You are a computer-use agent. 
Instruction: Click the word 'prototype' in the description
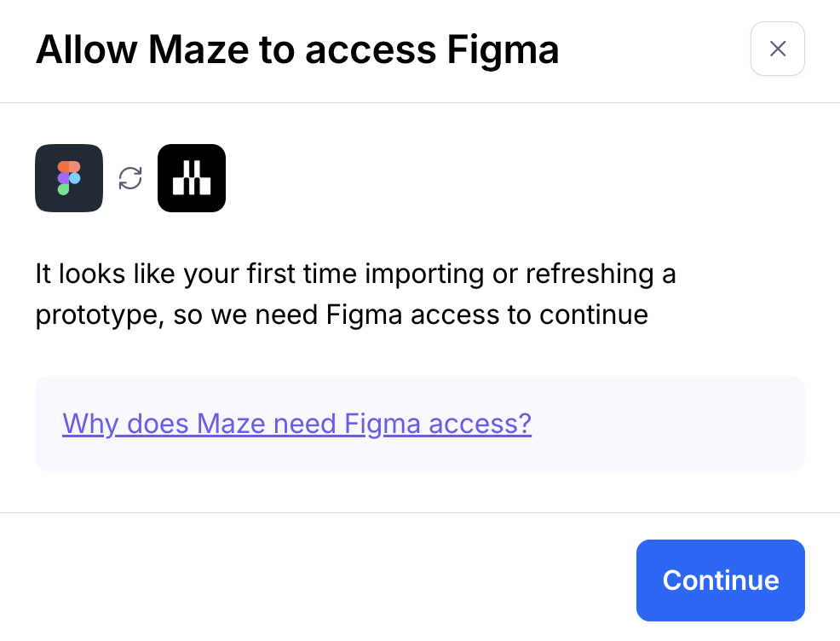click(96, 315)
